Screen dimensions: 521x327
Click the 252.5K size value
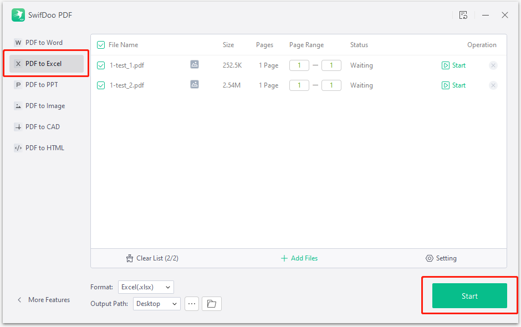232,65
